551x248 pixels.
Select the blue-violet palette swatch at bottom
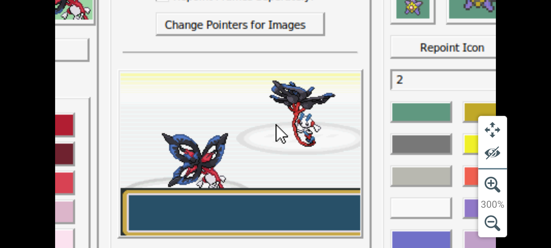421,239
